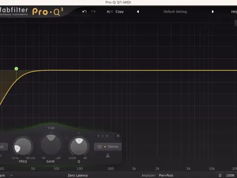Toggle the A/B state button

110,12
